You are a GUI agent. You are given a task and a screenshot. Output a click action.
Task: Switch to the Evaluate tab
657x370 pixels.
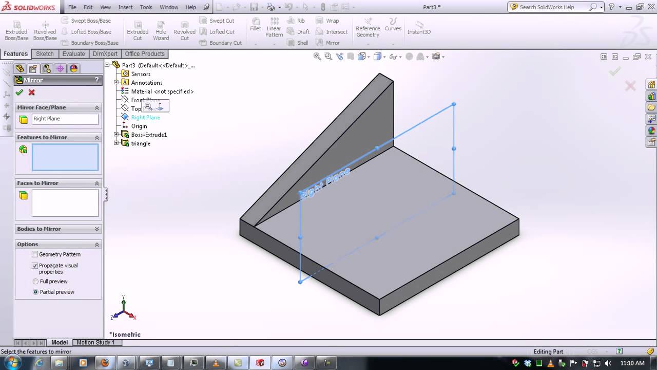[x=74, y=53]
